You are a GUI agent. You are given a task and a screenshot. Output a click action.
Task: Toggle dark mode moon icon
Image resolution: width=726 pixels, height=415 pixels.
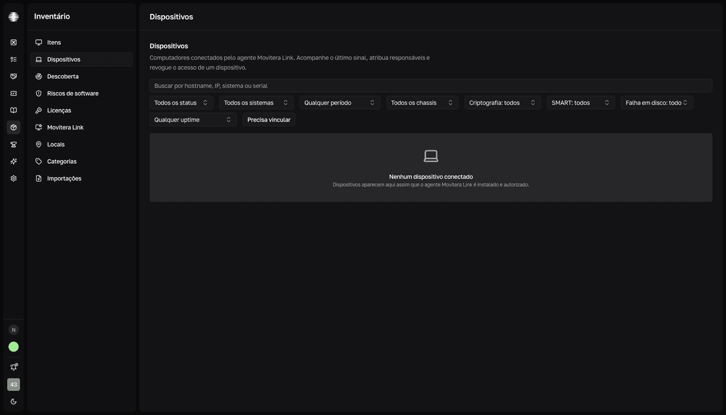13,402
